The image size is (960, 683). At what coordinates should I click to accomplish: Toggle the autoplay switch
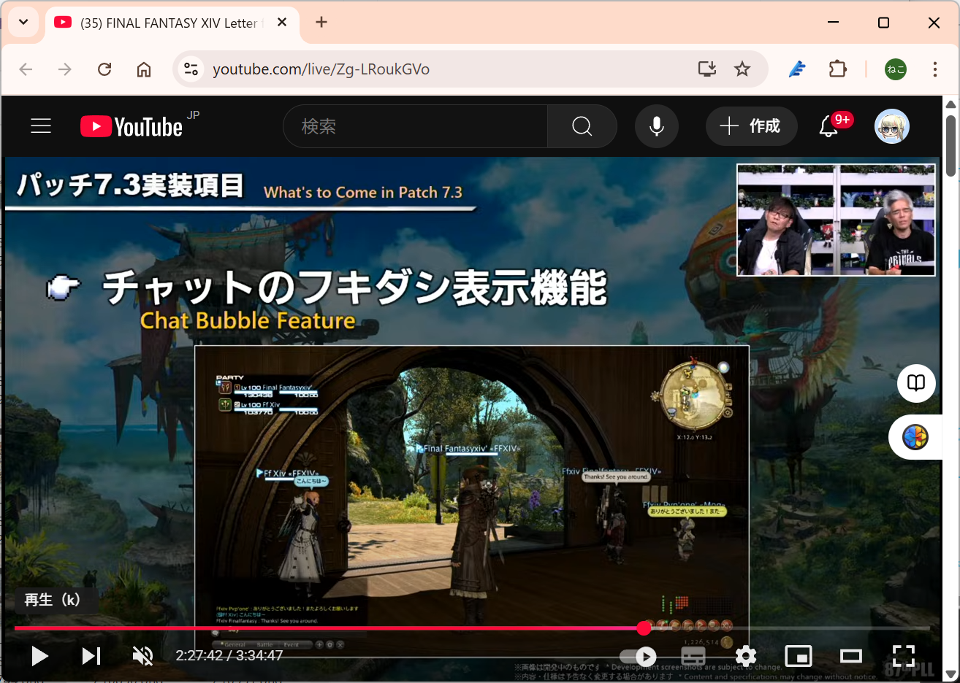click(x=638, y=656)
